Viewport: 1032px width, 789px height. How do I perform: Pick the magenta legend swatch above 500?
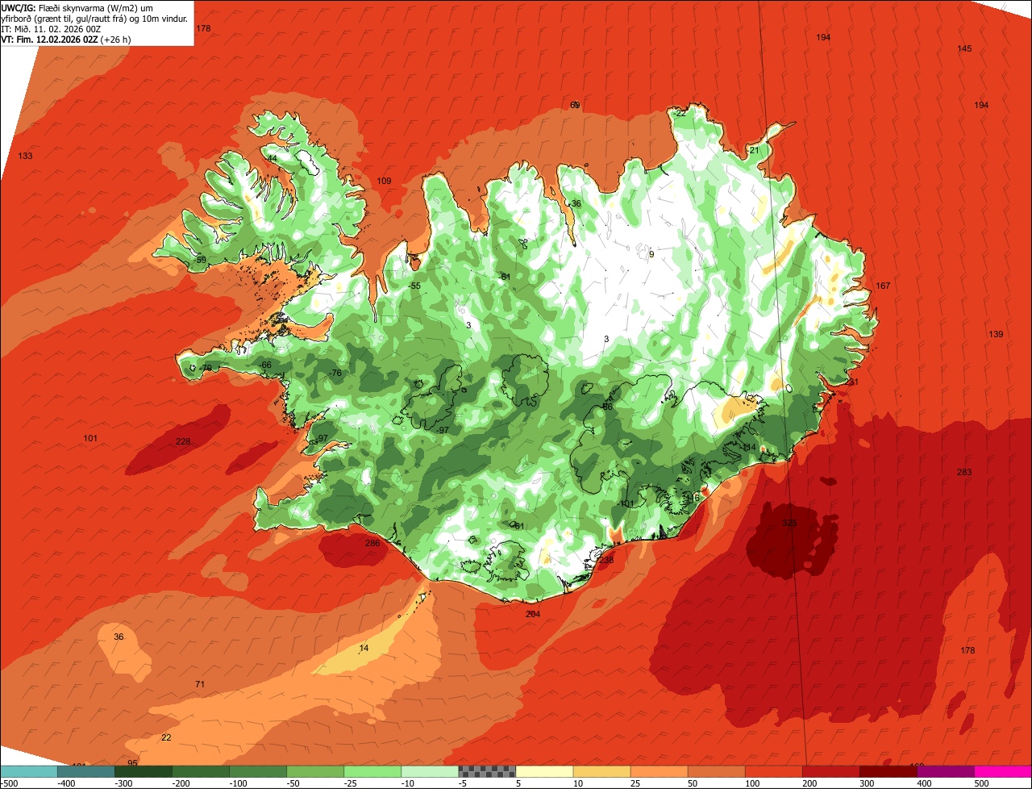(1002, 771)
